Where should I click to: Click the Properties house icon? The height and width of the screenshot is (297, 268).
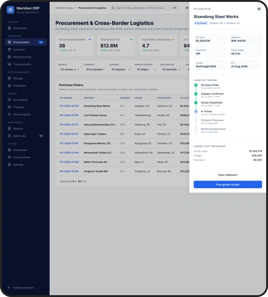tap(9, 86)
